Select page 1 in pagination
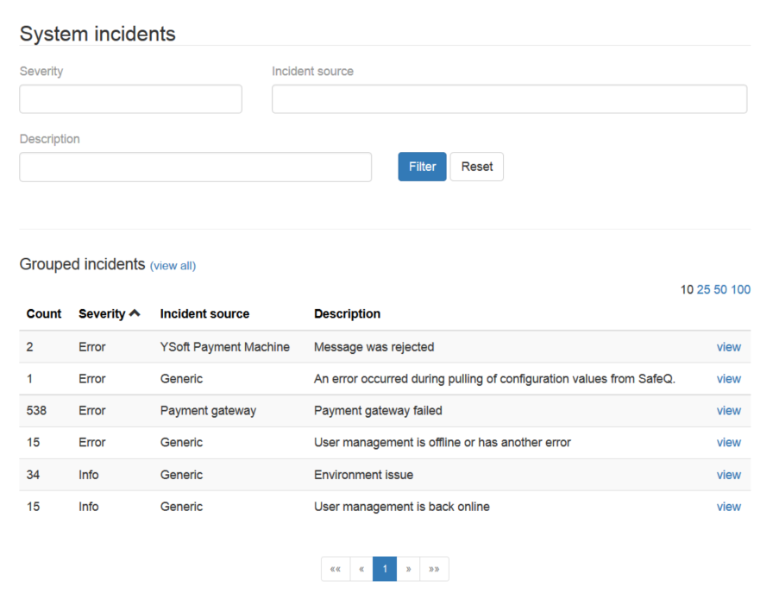The height and width of the screenshot is (606, 779). (x=385, y=569)
